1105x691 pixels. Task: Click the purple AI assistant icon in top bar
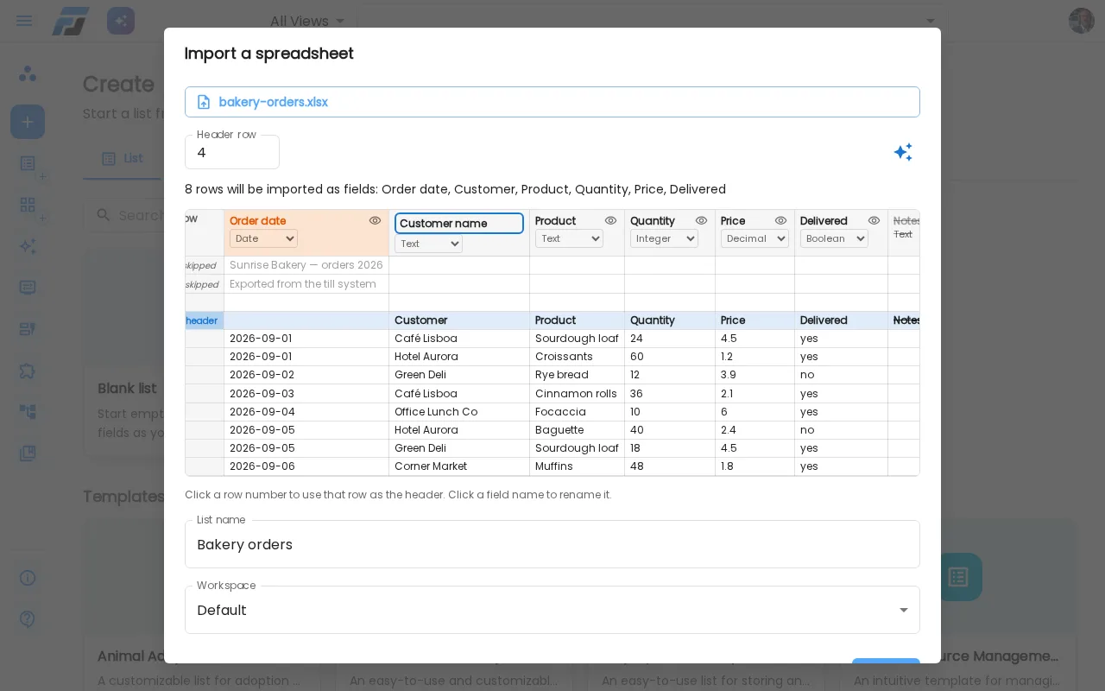pyautogui.click(x=121, y=21)
